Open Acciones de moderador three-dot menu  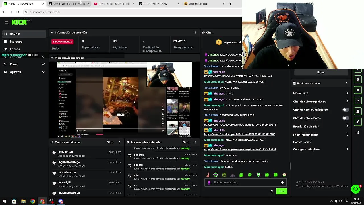[195, 142]
